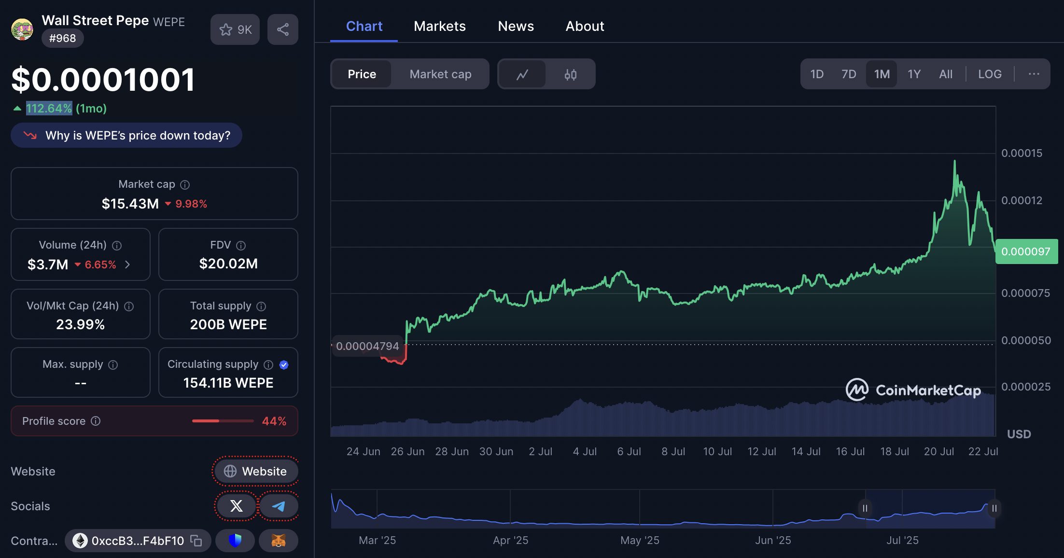Click the 20 Jul date label on the x-axis

(939, 451)
